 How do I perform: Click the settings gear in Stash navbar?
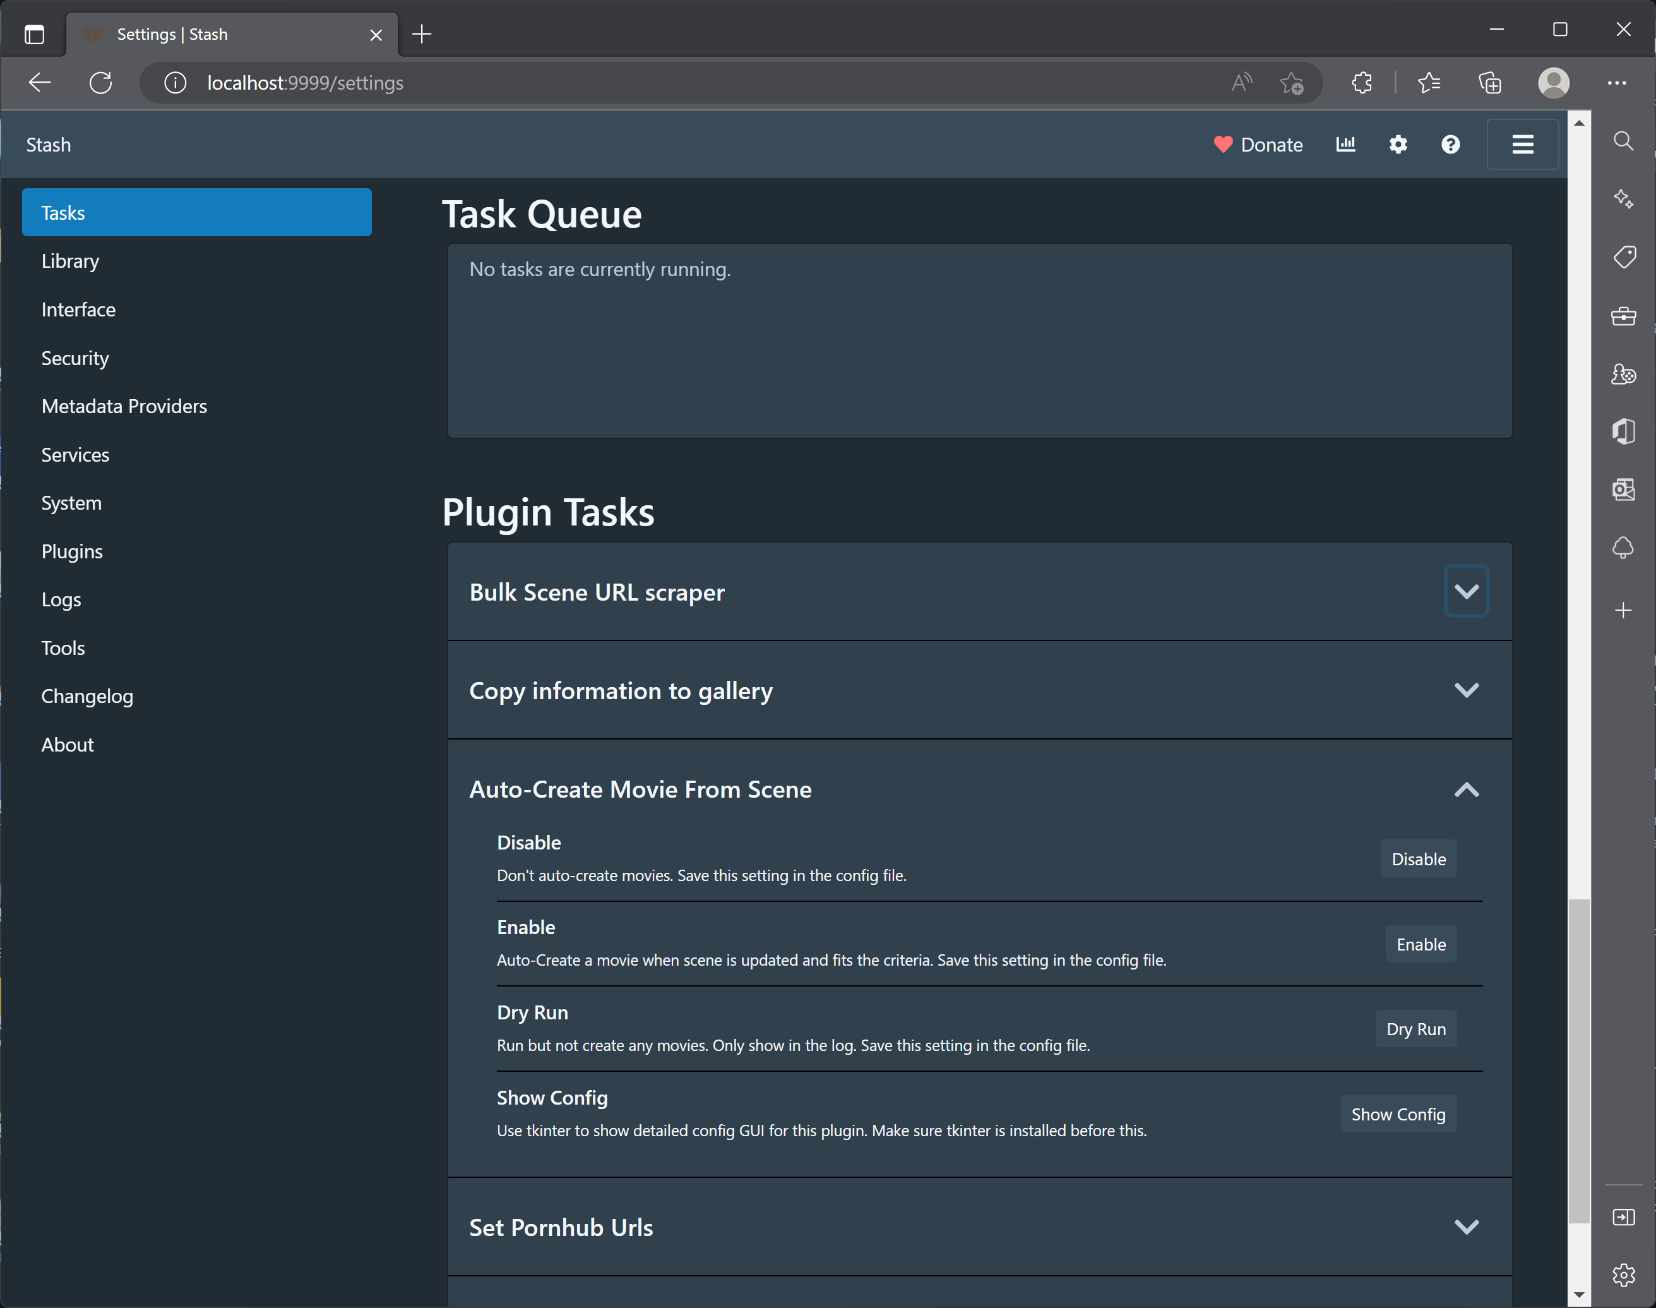pyautogui.click(x=1398, y=145)
